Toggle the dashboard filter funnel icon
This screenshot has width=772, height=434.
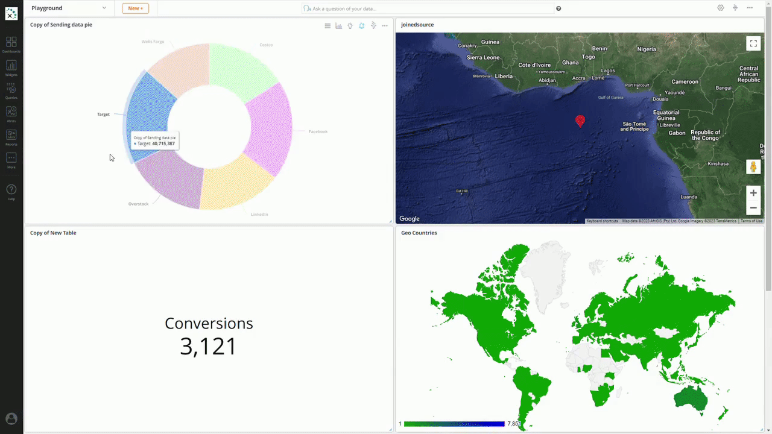[735, 8]
